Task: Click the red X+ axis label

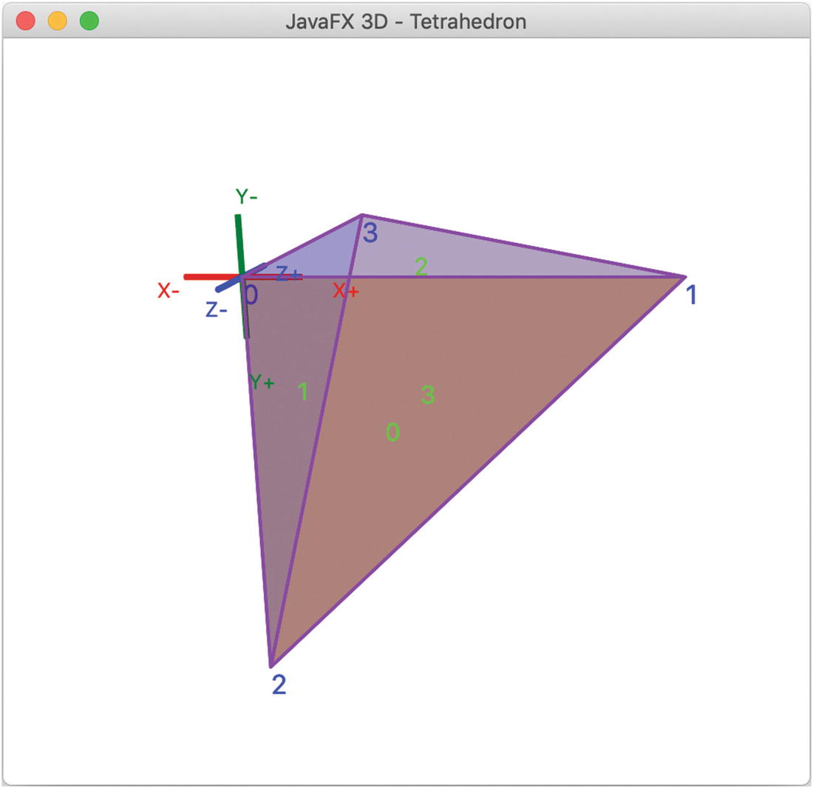Action: click(345, 291)
